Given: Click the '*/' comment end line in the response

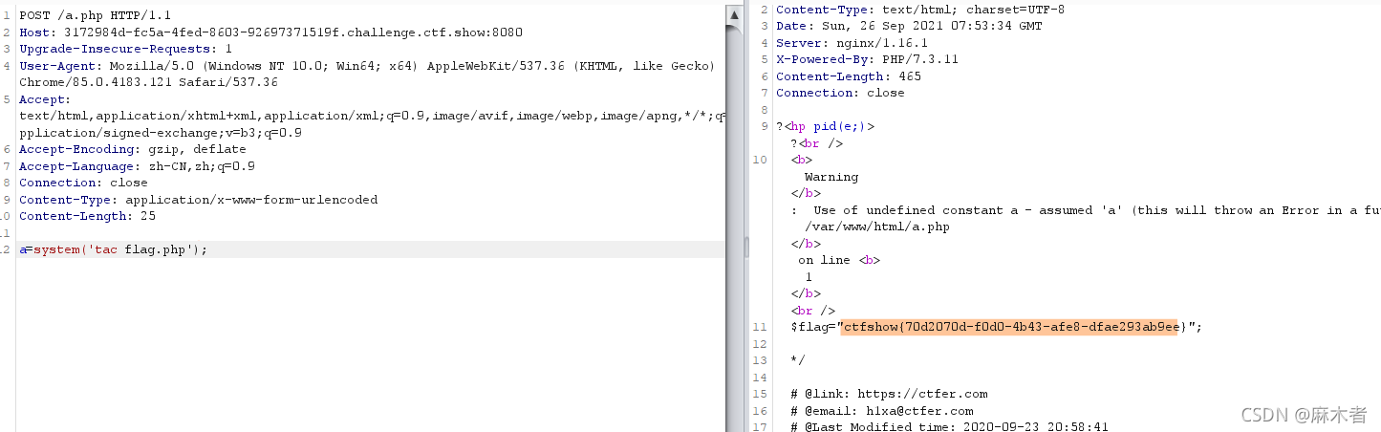Looking at the screenshot, I should click(798, 360).
